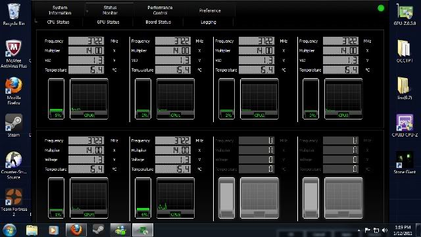This screenshot has height=237, width=421.
Task: Launch Mozilla Firefox from the desktop
Action: (14, 91)
